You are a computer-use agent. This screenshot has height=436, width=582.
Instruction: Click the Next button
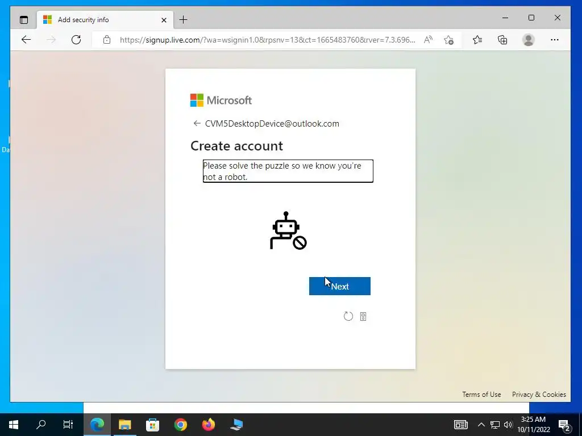[x=340, y=286]
